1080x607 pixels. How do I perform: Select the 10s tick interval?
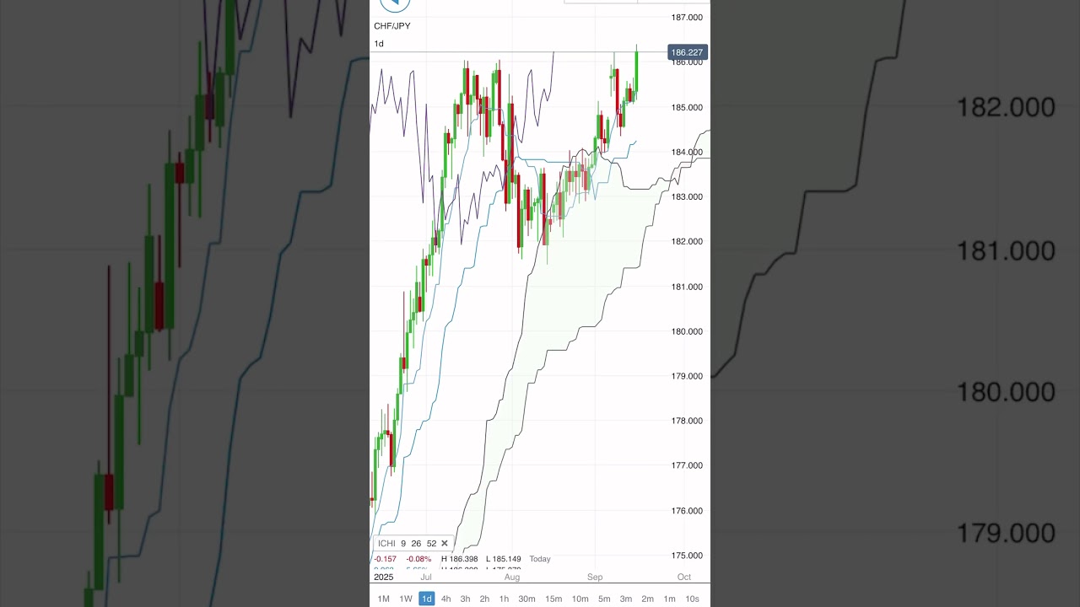pyautogui.click(x=692, y=599)
